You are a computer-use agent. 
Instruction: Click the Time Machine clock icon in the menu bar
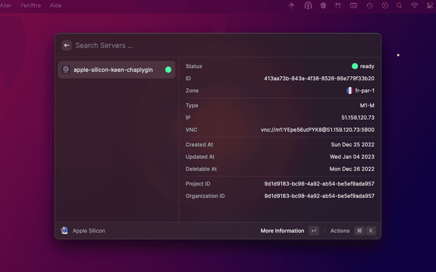[x=369, y=5]
